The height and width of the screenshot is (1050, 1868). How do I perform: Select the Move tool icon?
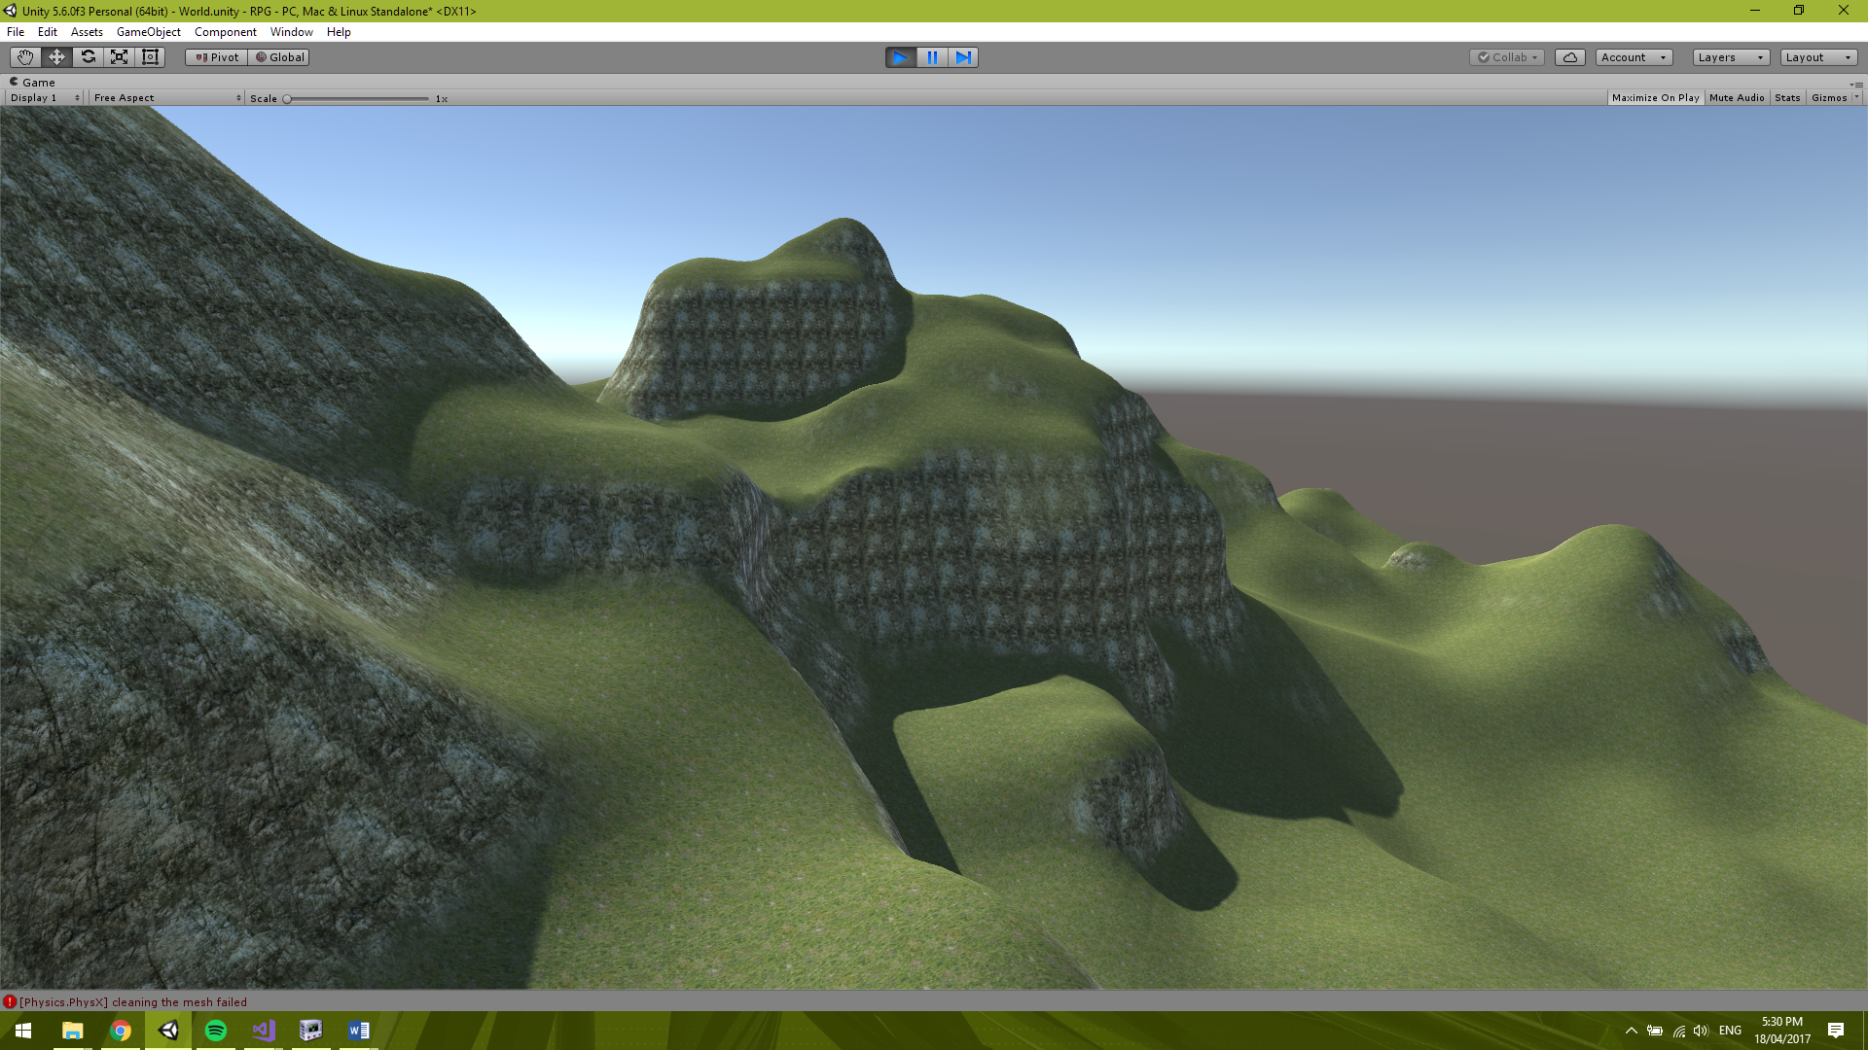[55, 56]
